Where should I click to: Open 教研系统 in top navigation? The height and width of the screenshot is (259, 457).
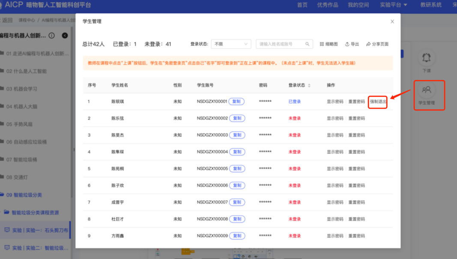click(x=431, y=5)
